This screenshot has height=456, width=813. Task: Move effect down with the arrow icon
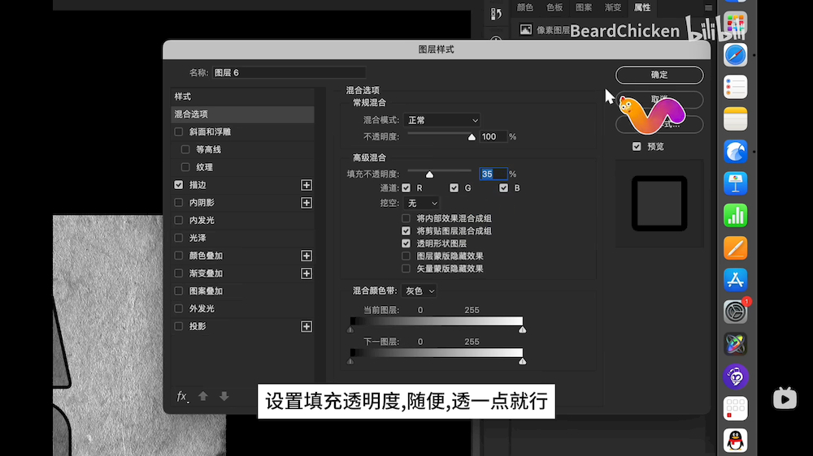pyautogui.click(x=224, y=396)
